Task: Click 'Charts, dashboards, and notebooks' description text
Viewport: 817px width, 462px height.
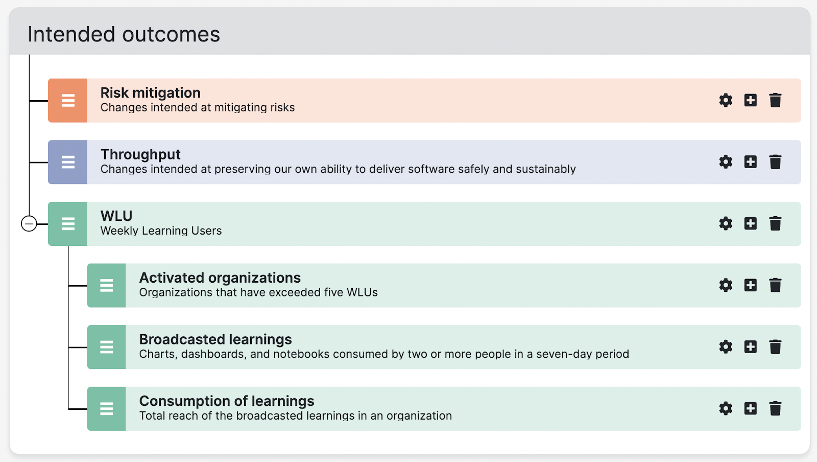Action: pyautogui.click(x=384, y=354)
